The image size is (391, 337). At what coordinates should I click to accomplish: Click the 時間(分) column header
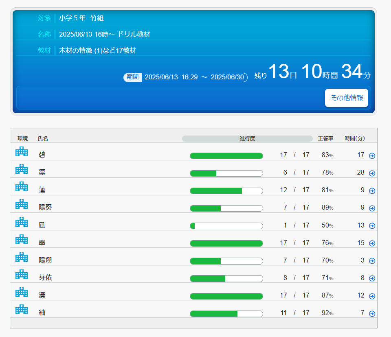[354, 139]
